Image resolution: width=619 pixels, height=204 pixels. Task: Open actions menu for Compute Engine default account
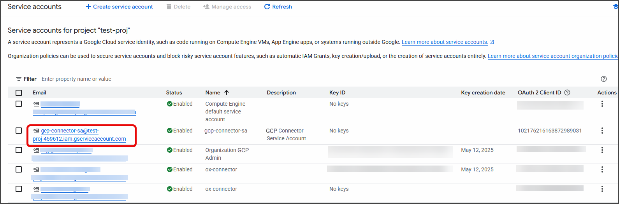(x=602, y=104)
